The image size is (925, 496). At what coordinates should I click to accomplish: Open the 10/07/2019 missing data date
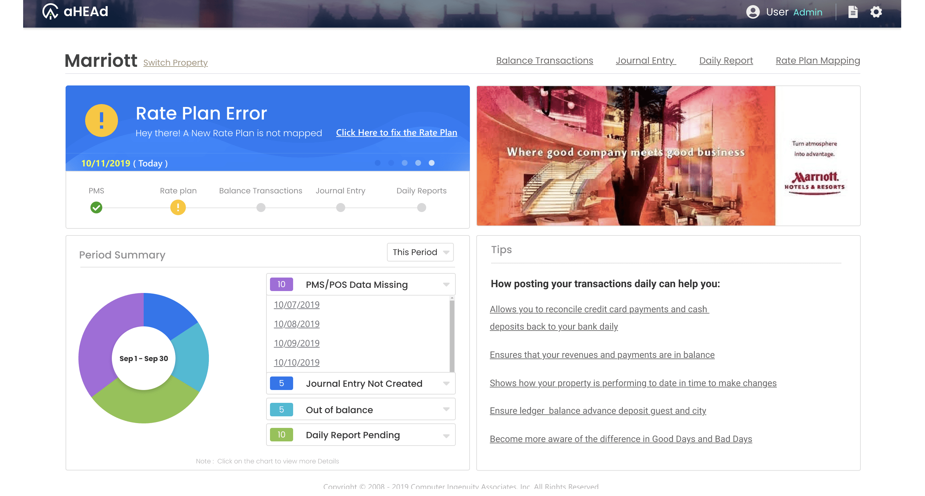297,305
